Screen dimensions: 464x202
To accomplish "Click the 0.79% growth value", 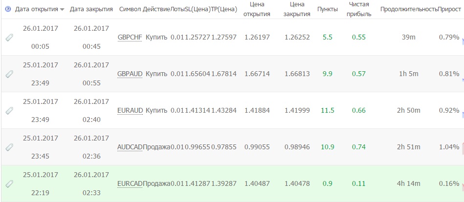I will pyautogui.click(x=449, y=37).
